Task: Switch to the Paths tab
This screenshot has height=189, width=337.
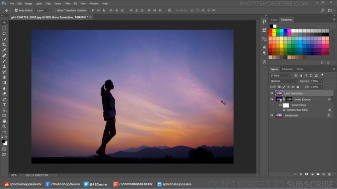Action: coord(300,69)
